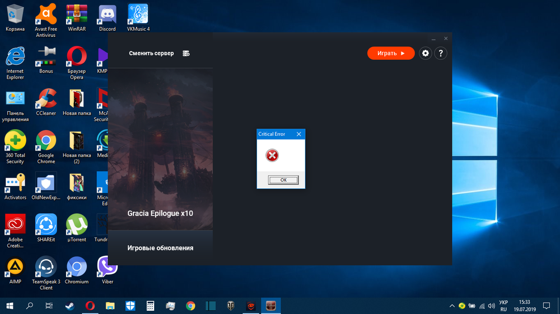Open the Viber desktop shortcut
This screenshot has width=560, height=314.
pyautogui.click(x=107, y=270)
